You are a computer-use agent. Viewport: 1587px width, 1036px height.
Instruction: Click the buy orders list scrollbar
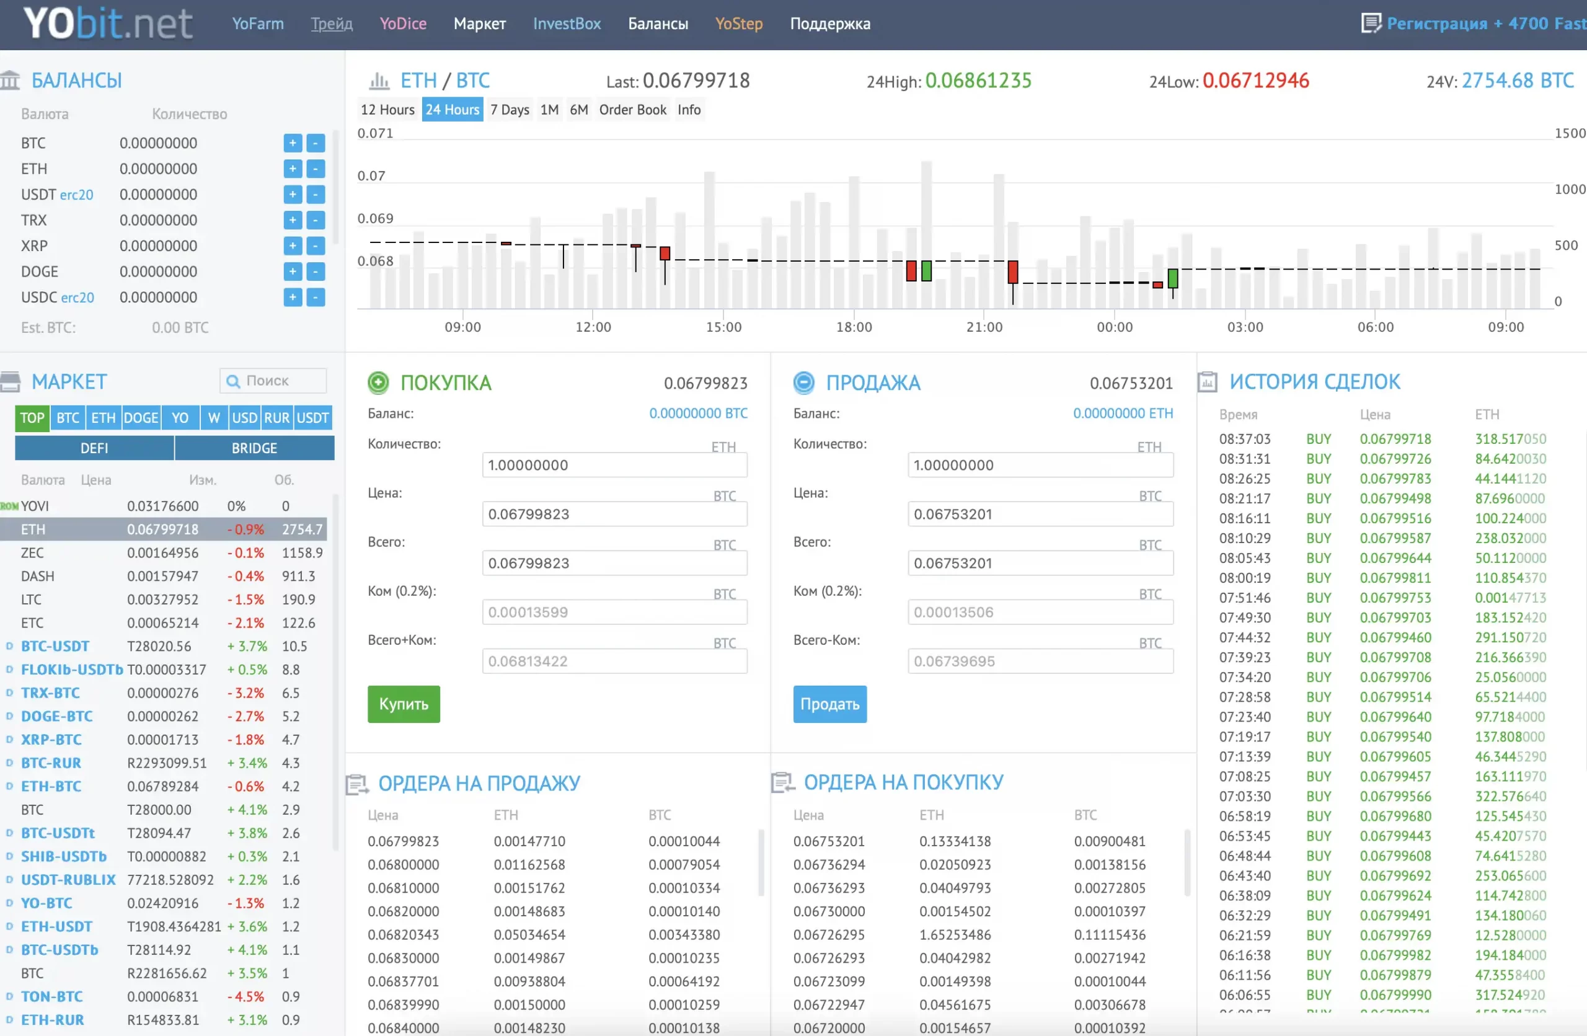(x=1187, y=862)
